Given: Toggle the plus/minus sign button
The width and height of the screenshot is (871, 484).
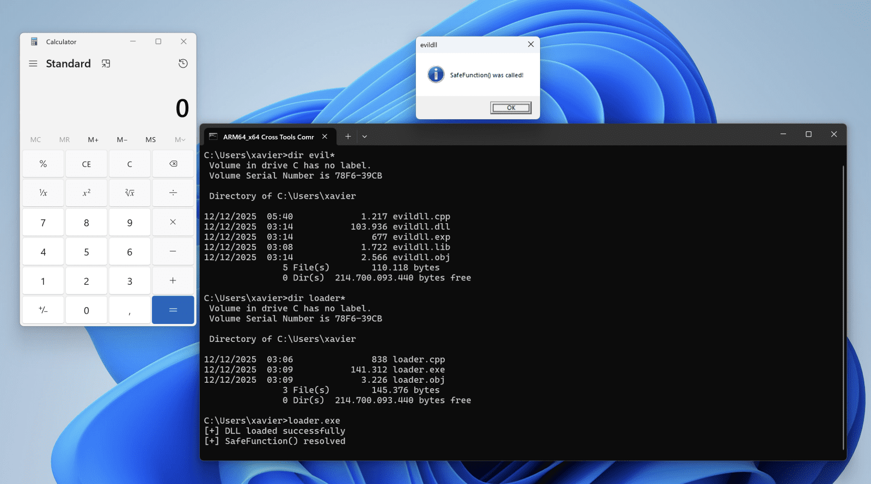Looking at the screenshot, I should (x=43, y=310).
